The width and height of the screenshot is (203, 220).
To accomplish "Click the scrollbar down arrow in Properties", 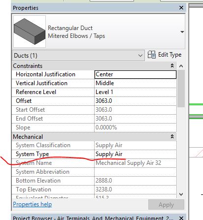I will (181, 194).
